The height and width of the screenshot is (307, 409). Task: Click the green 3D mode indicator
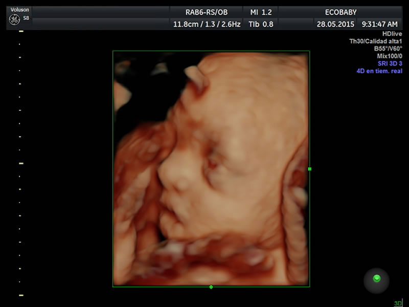(x=398, y=303)
